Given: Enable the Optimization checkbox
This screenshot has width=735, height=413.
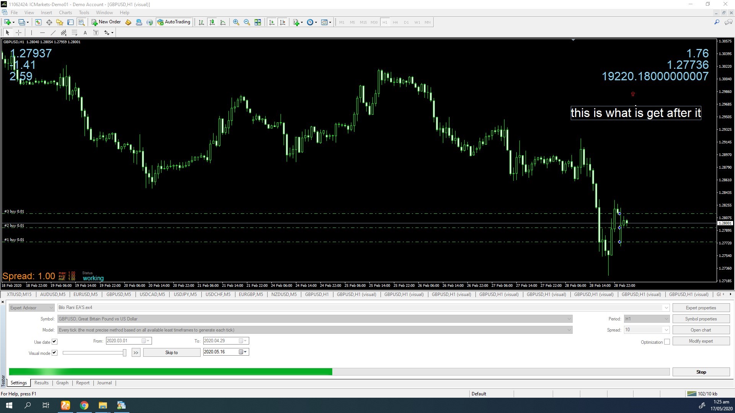Looking at the screenshot, I should (667, 342).
